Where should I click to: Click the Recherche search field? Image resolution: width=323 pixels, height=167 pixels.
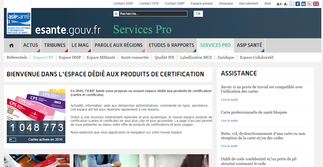(x=151, y=14)
